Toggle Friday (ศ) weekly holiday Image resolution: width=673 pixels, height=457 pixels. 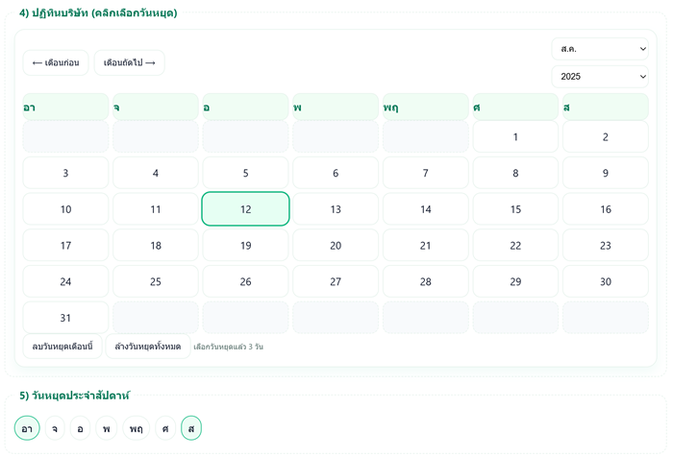click(165, 428)
